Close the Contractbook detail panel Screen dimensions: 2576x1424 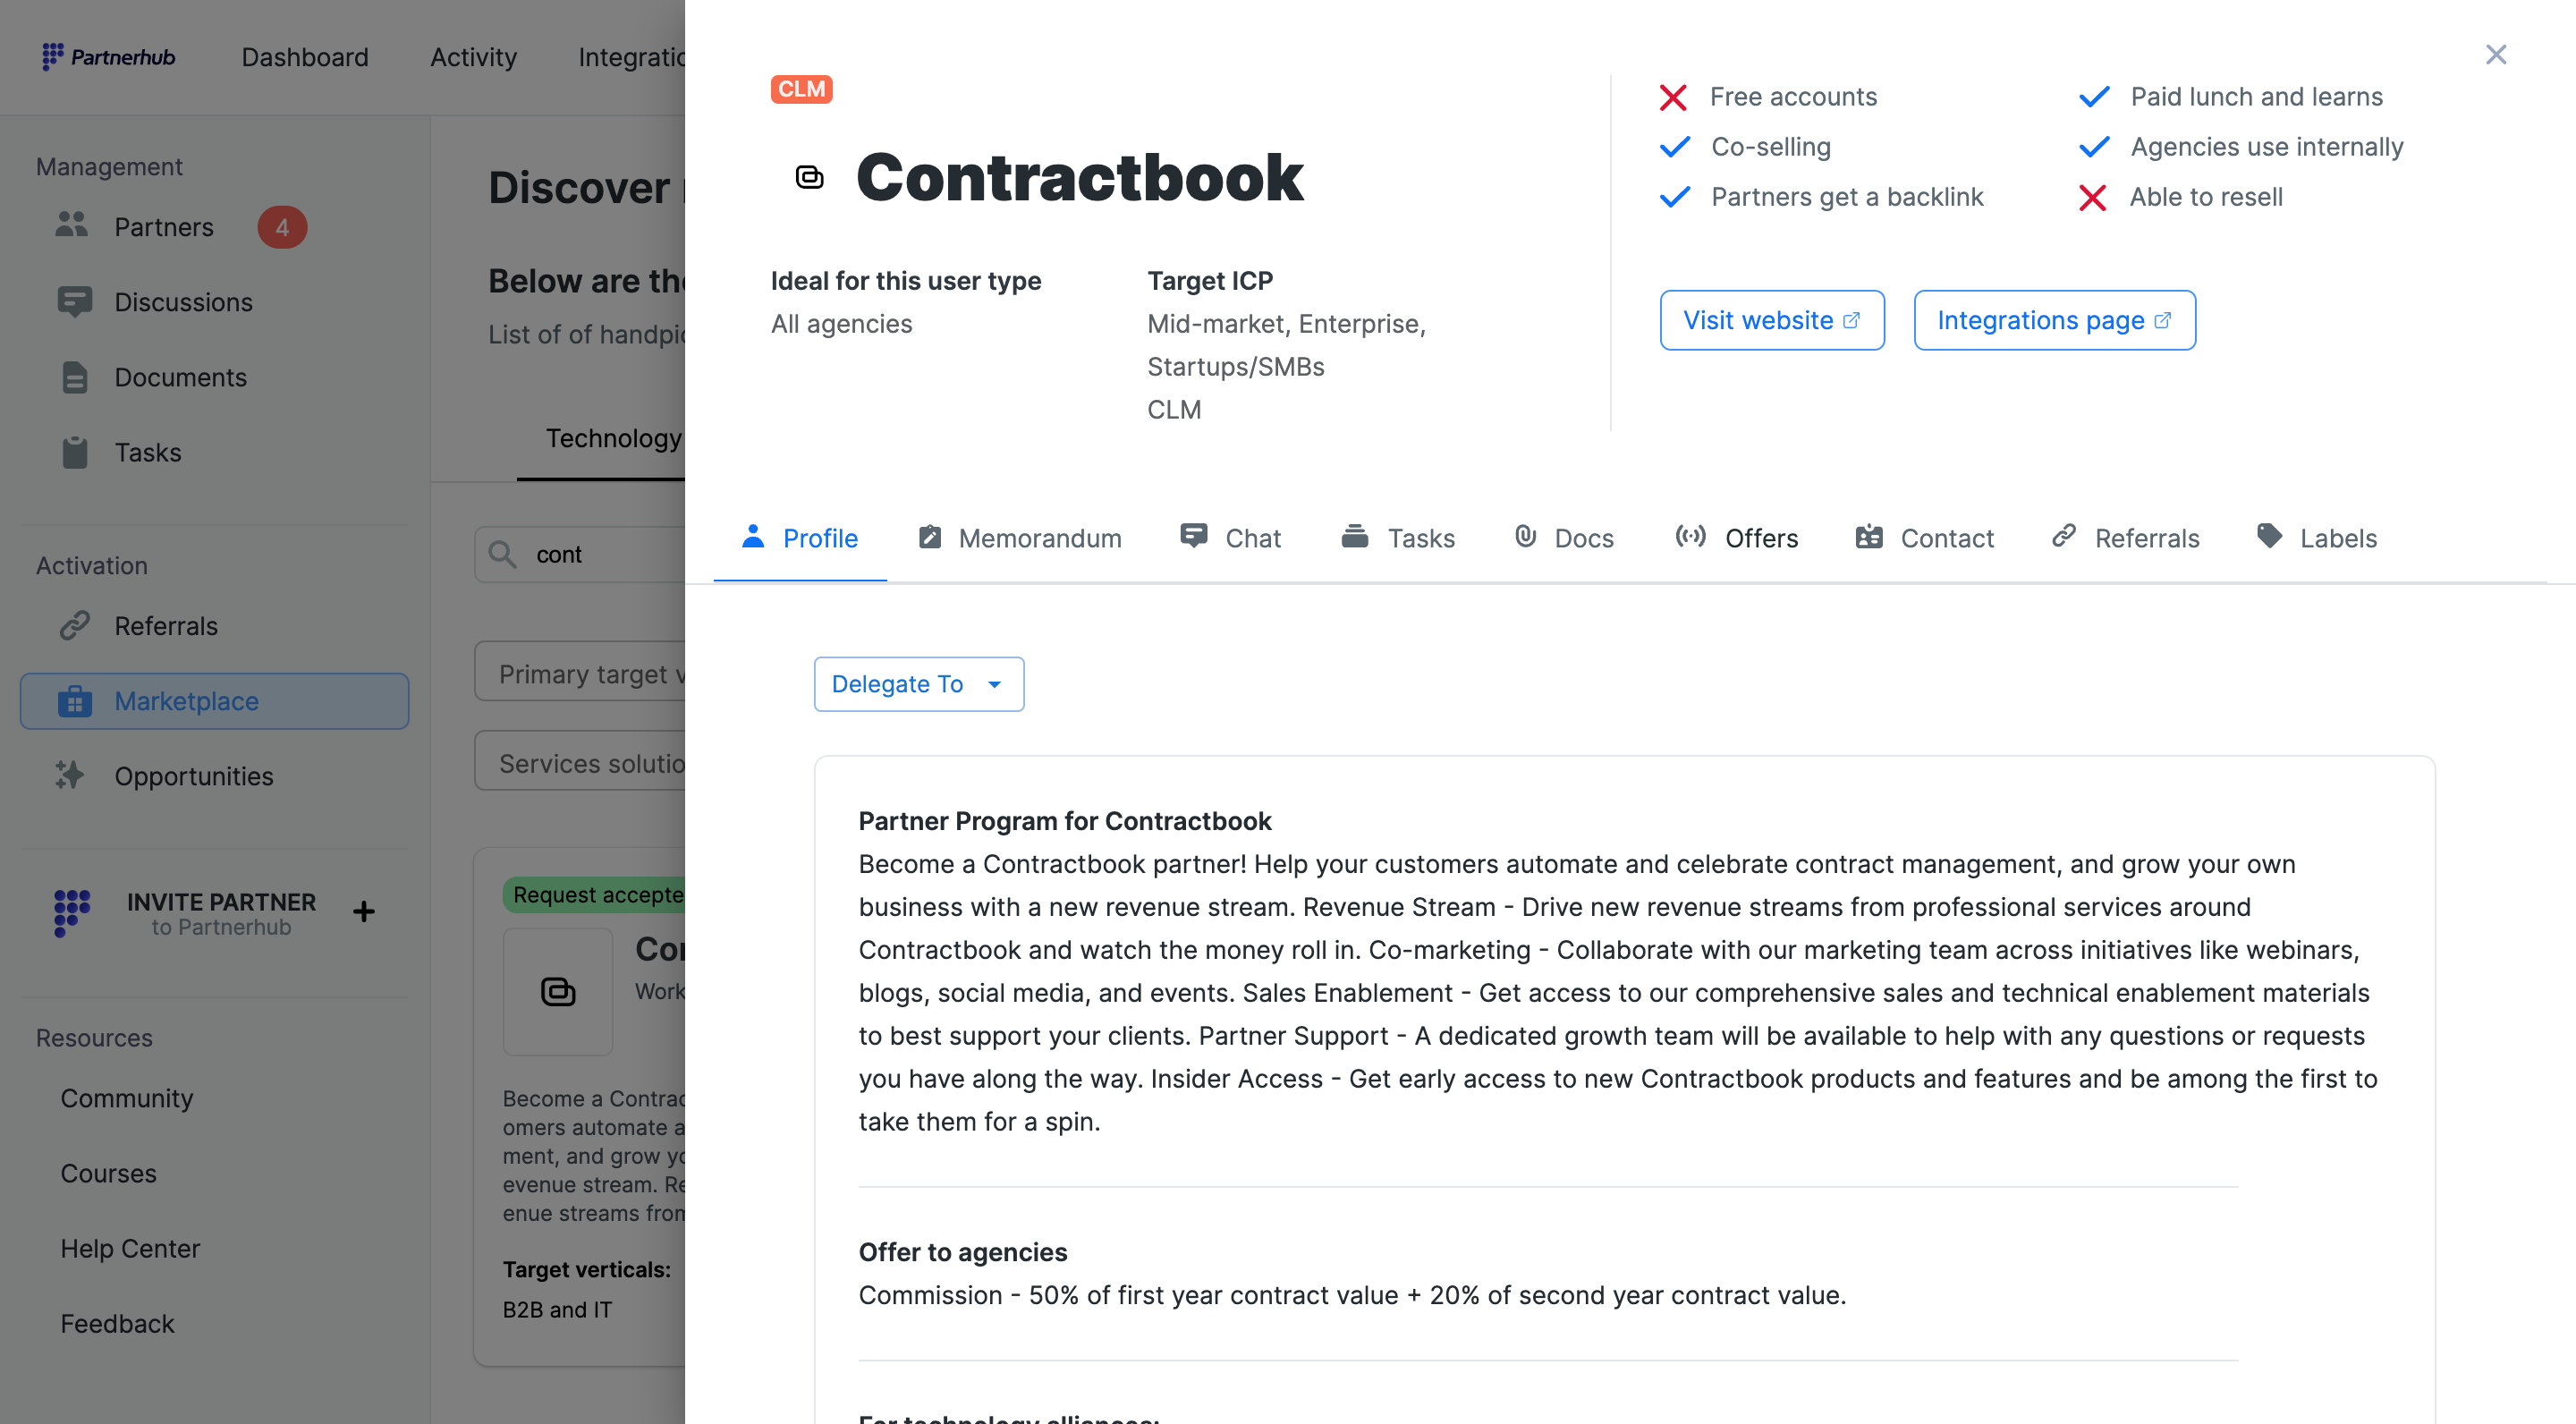pos(2495,55)
